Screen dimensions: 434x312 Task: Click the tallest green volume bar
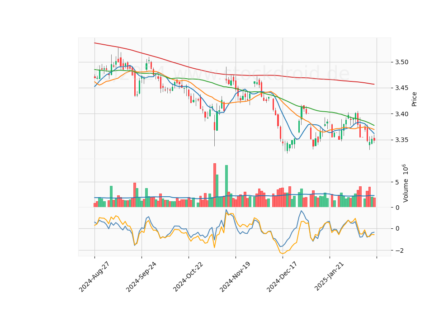click(x=226, y=186)
